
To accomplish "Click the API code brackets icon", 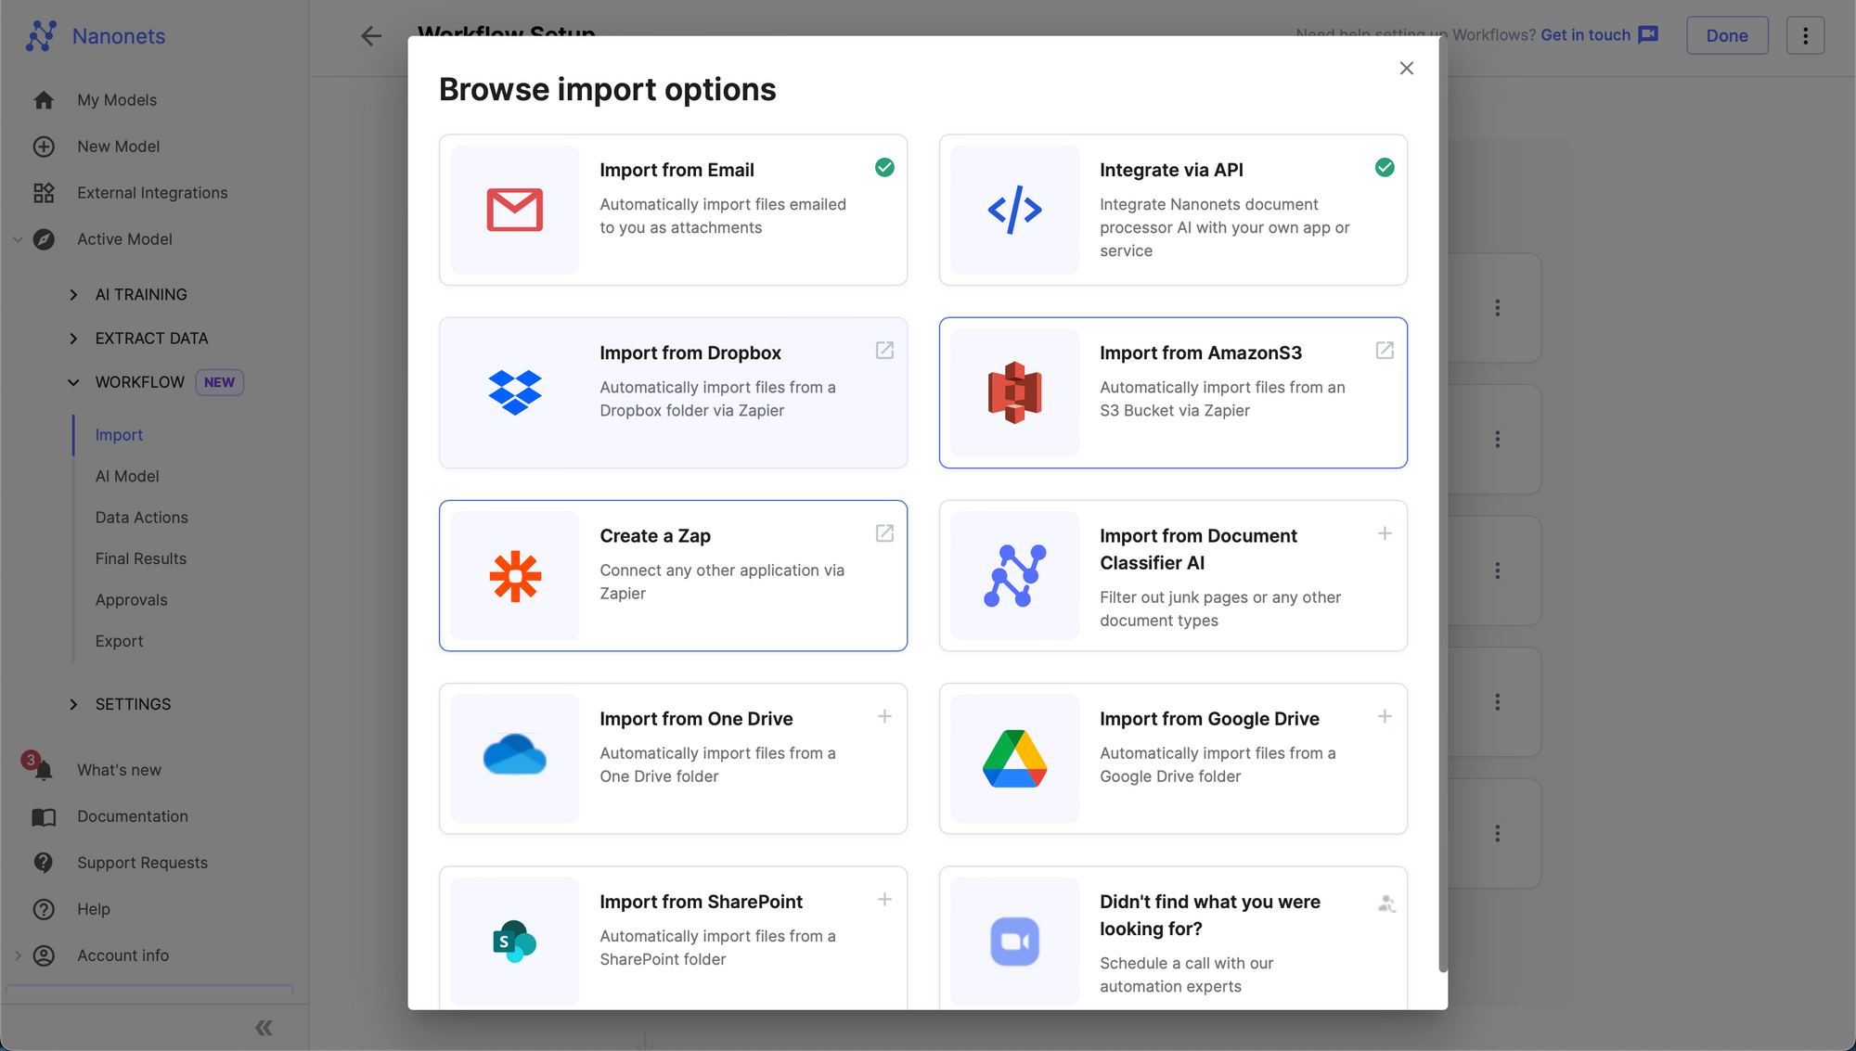I will click(x=1014, y=210).
